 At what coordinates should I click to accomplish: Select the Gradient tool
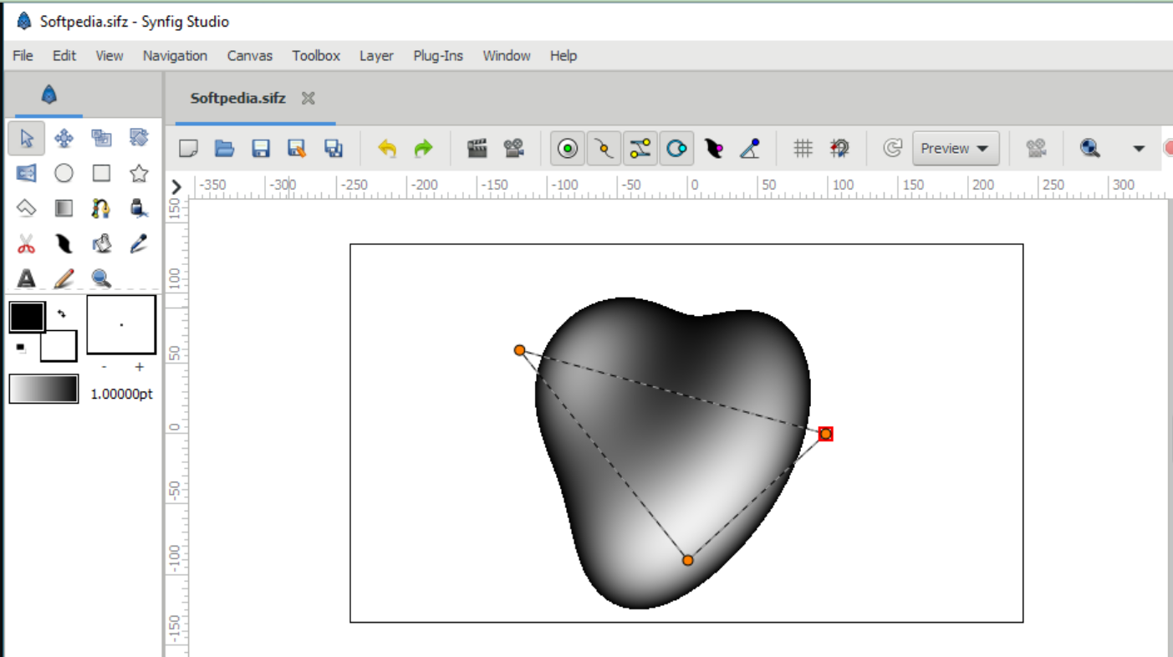tap(64, 208)
